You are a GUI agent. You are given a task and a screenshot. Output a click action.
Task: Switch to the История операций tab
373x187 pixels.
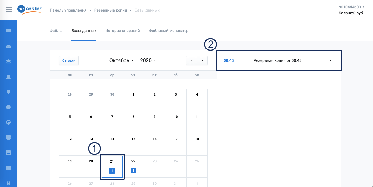122,31
